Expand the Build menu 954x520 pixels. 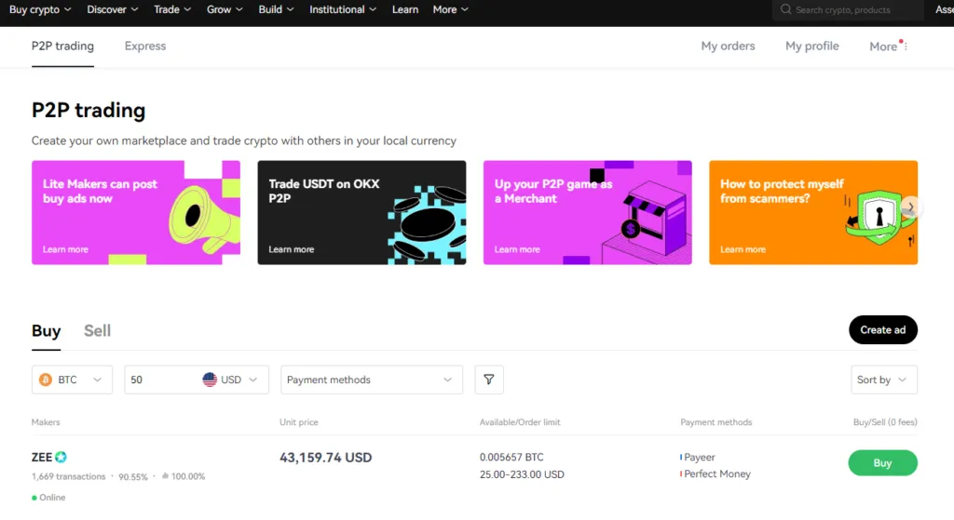click(x=276, y=9)
